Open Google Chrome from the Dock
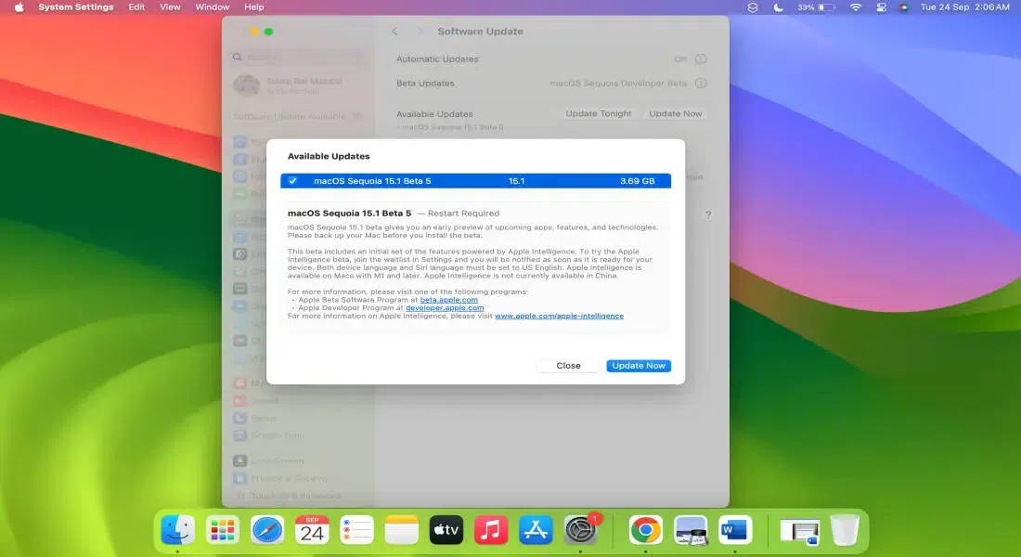Screen dimensions: 1021x557 point(646,530)
